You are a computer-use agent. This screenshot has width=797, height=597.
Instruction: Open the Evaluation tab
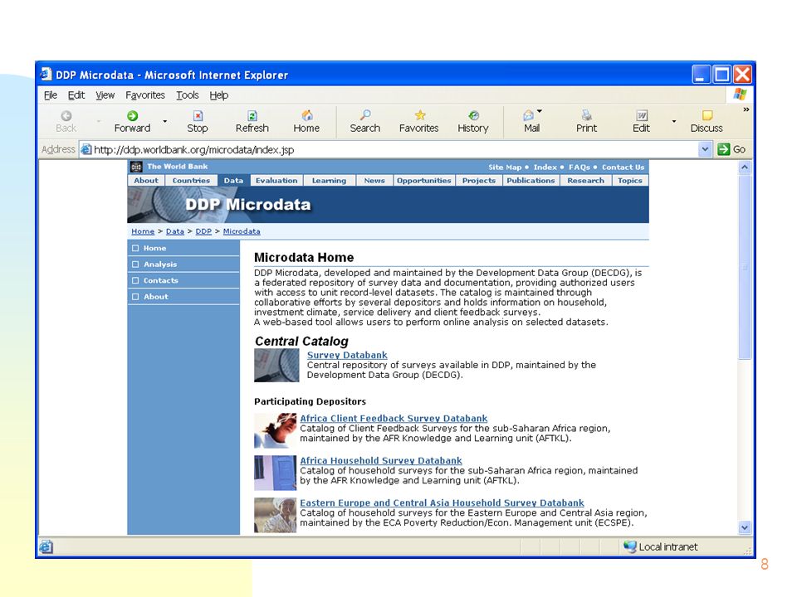(x=276, y=180)
